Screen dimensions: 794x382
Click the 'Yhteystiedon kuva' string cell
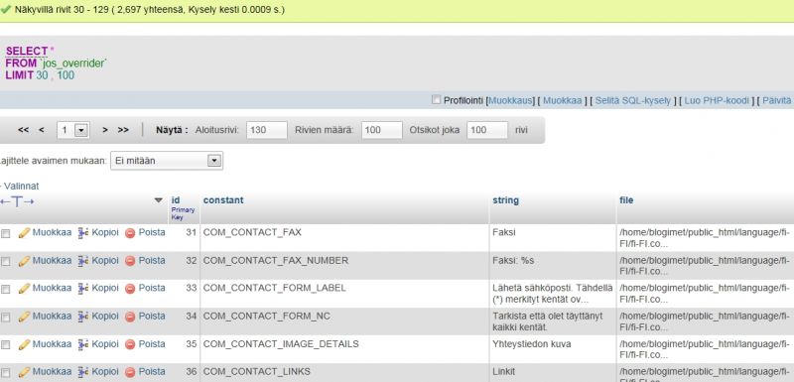click(553, 349)
